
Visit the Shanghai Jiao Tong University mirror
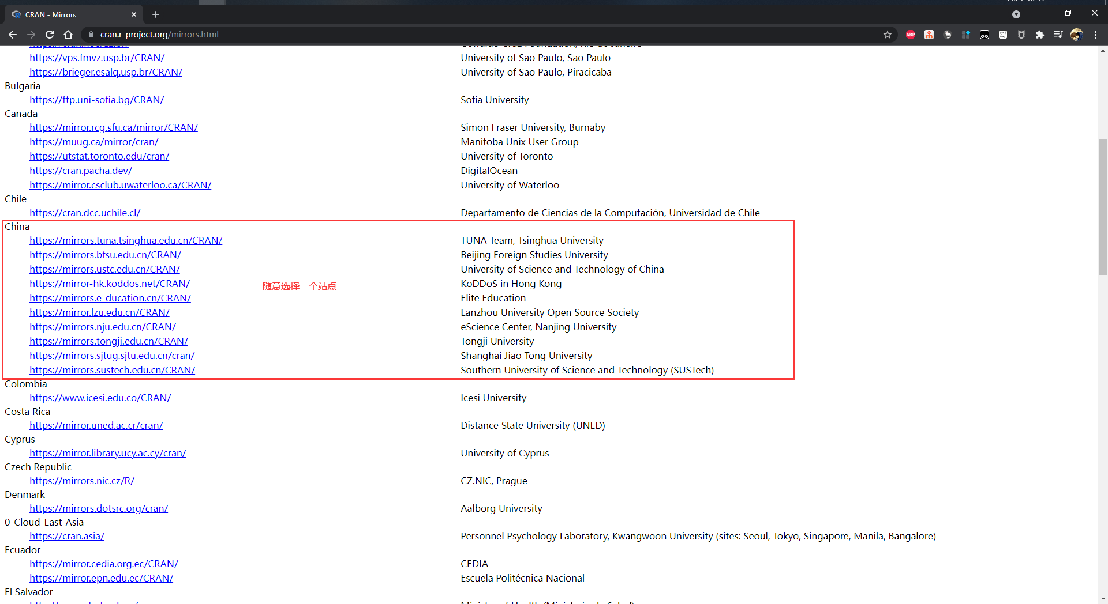112,356
